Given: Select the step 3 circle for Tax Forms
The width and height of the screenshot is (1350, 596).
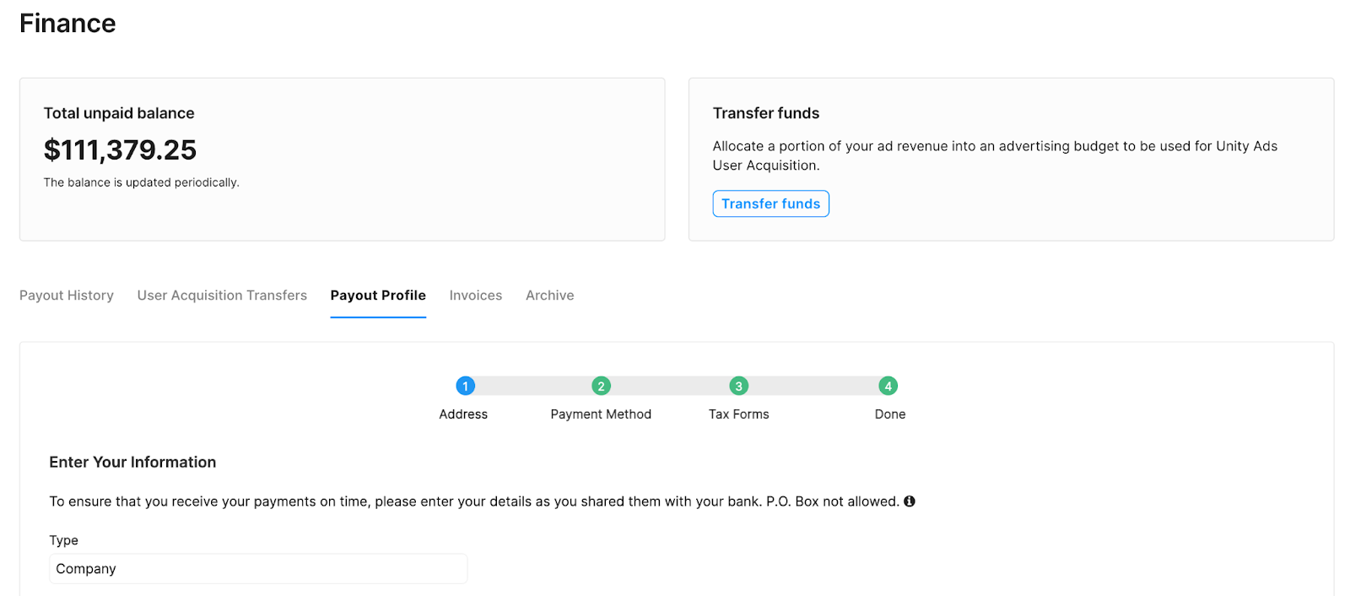Looking at the screenshot, I should [x=738, y=386].
